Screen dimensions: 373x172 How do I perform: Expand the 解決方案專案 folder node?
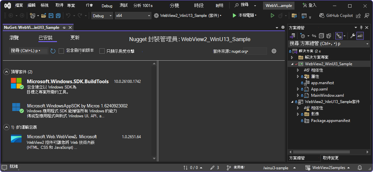[292, 58]
